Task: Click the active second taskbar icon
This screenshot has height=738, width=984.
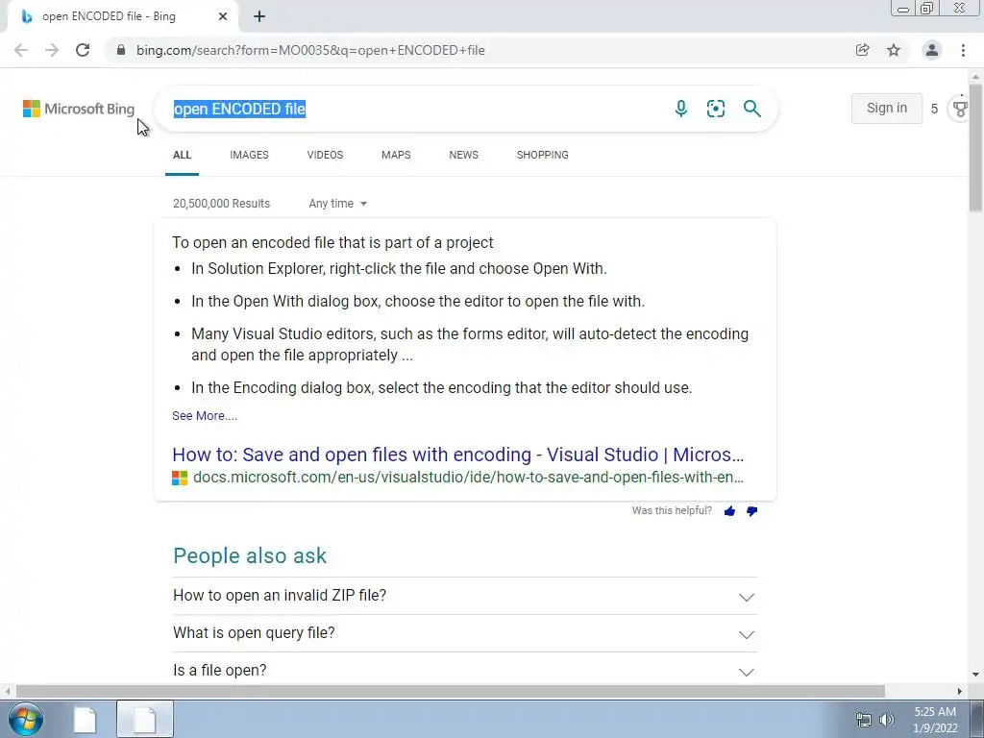Action: [144, 719]
